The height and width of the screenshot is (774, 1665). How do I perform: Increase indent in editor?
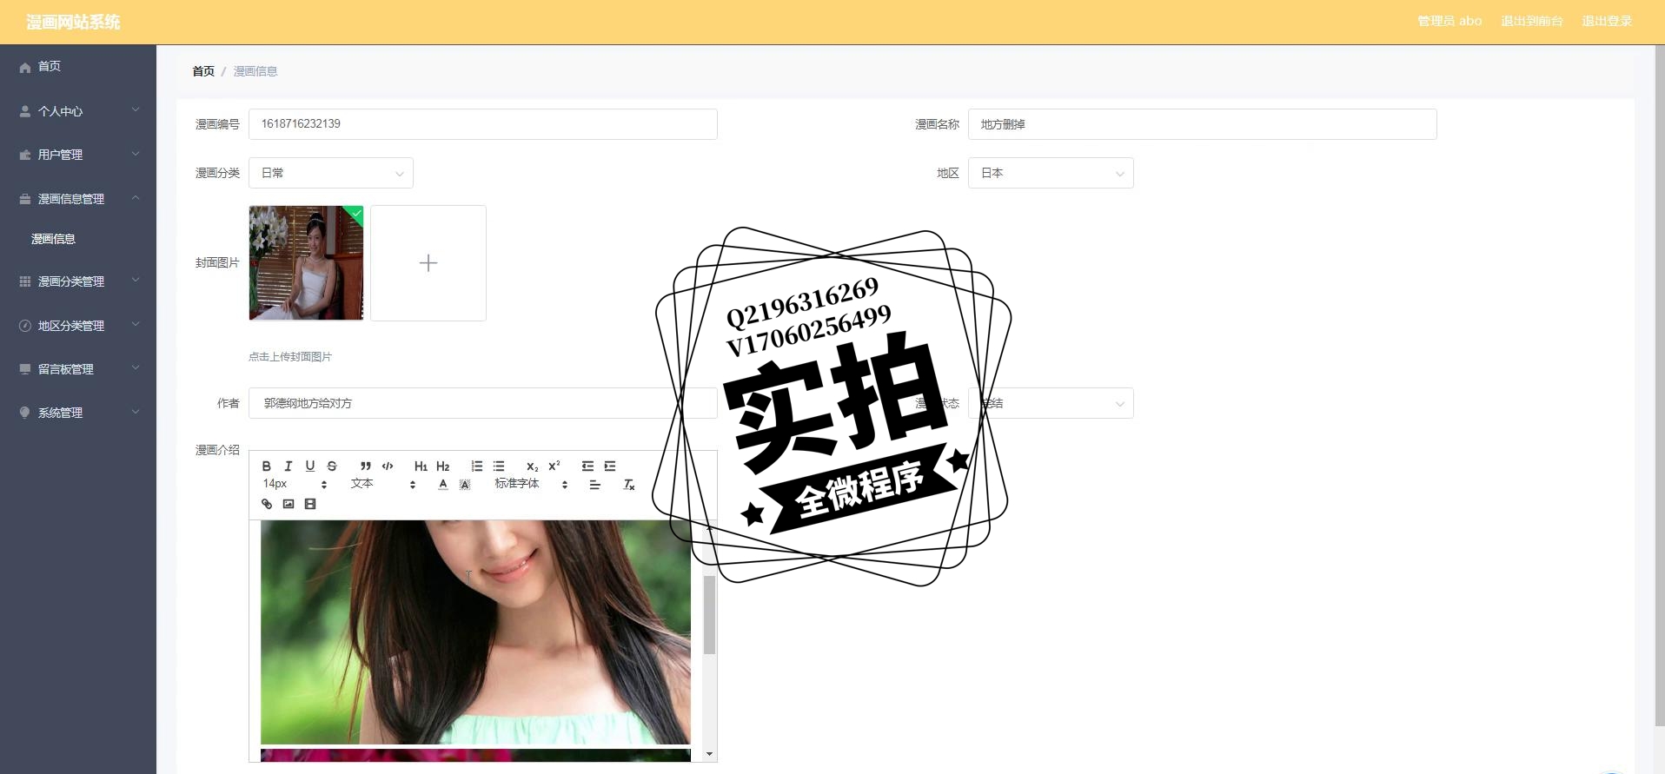pyautogui.click(x=610, y=466)
